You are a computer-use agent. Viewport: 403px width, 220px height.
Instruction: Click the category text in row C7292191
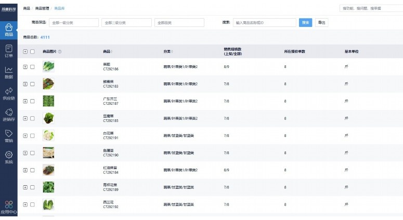click(x=179, y=135)
